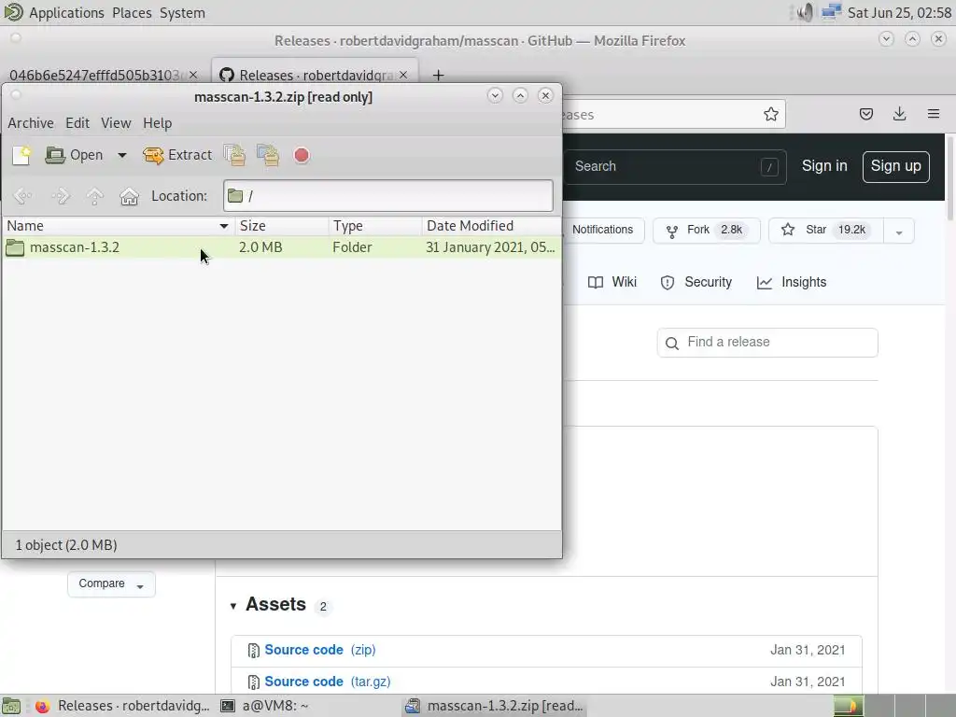Expand the Open recent archives arrow
This screenshot has height=717, width=956.
[122, 156]
